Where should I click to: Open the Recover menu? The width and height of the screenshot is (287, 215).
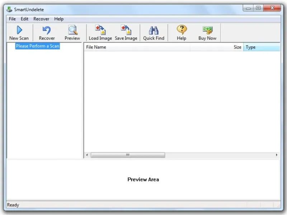(x=41, y=19)
